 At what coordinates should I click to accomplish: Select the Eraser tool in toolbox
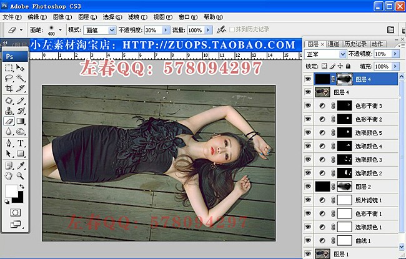9,121
